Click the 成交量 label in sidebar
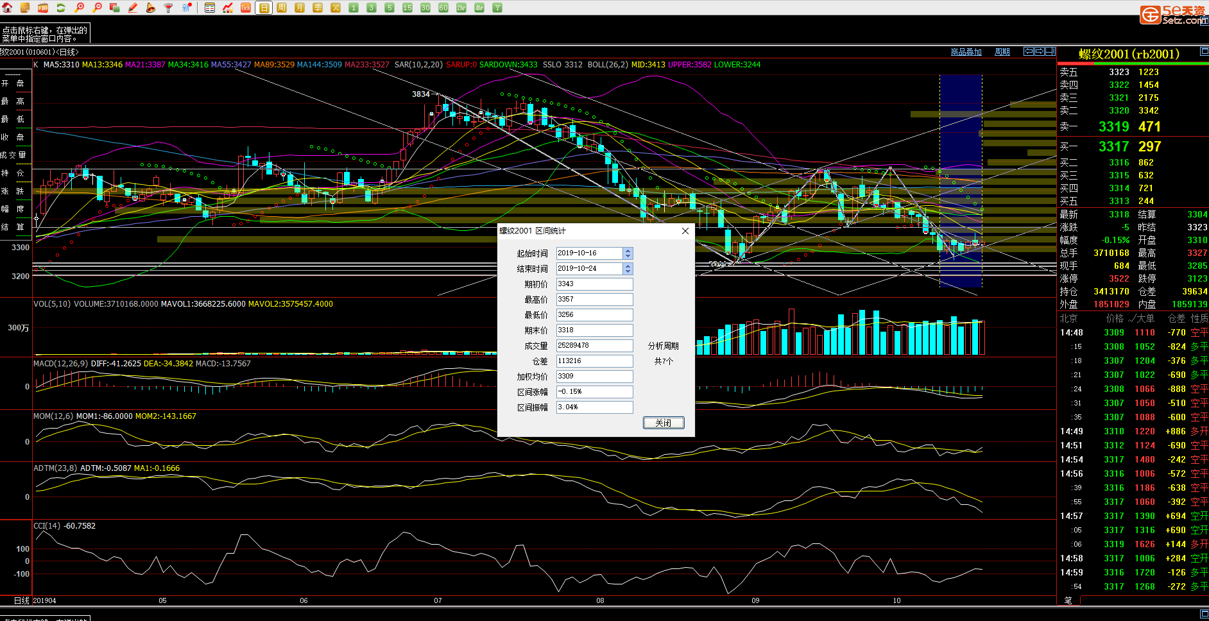This screenshot has width=1209, height=621. (13, 155)
